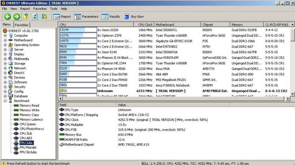The width and height of the screenshot is (295, 165).
Task: Expand the Motherboard tree node
Action: click(5, 40)
